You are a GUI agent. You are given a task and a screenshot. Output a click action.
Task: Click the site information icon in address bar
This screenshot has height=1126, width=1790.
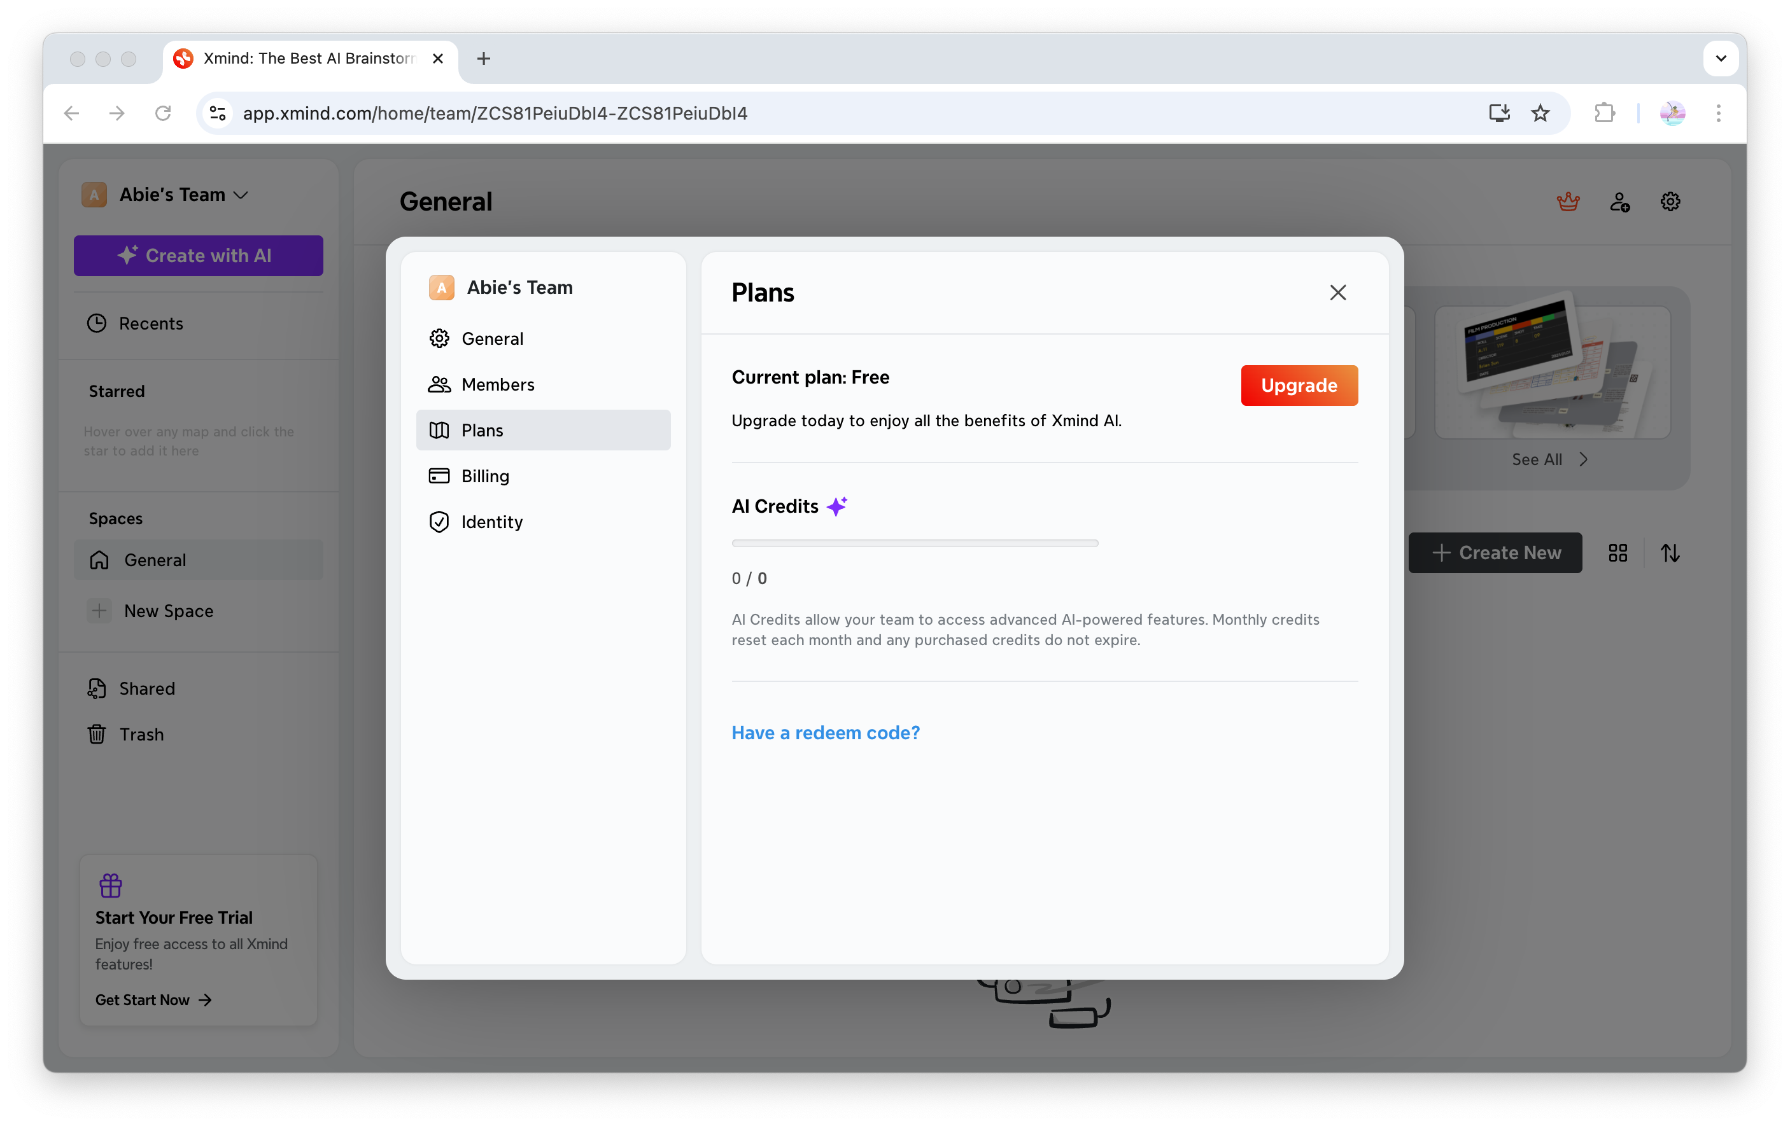pyautogui.click(x=217, y=113)
